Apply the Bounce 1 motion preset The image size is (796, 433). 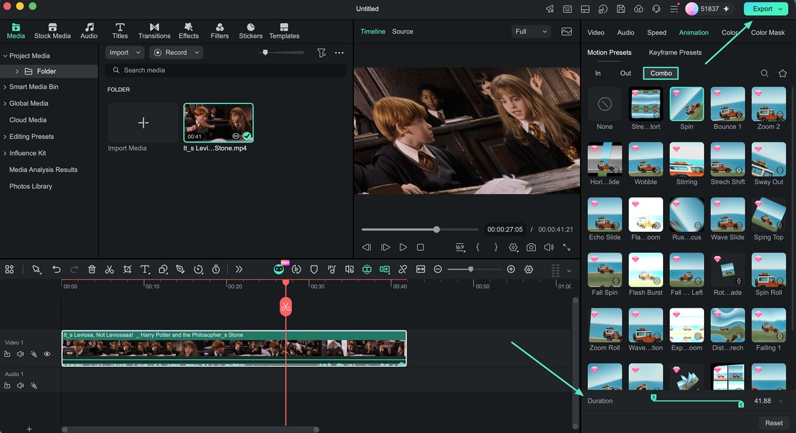point(727,104)
